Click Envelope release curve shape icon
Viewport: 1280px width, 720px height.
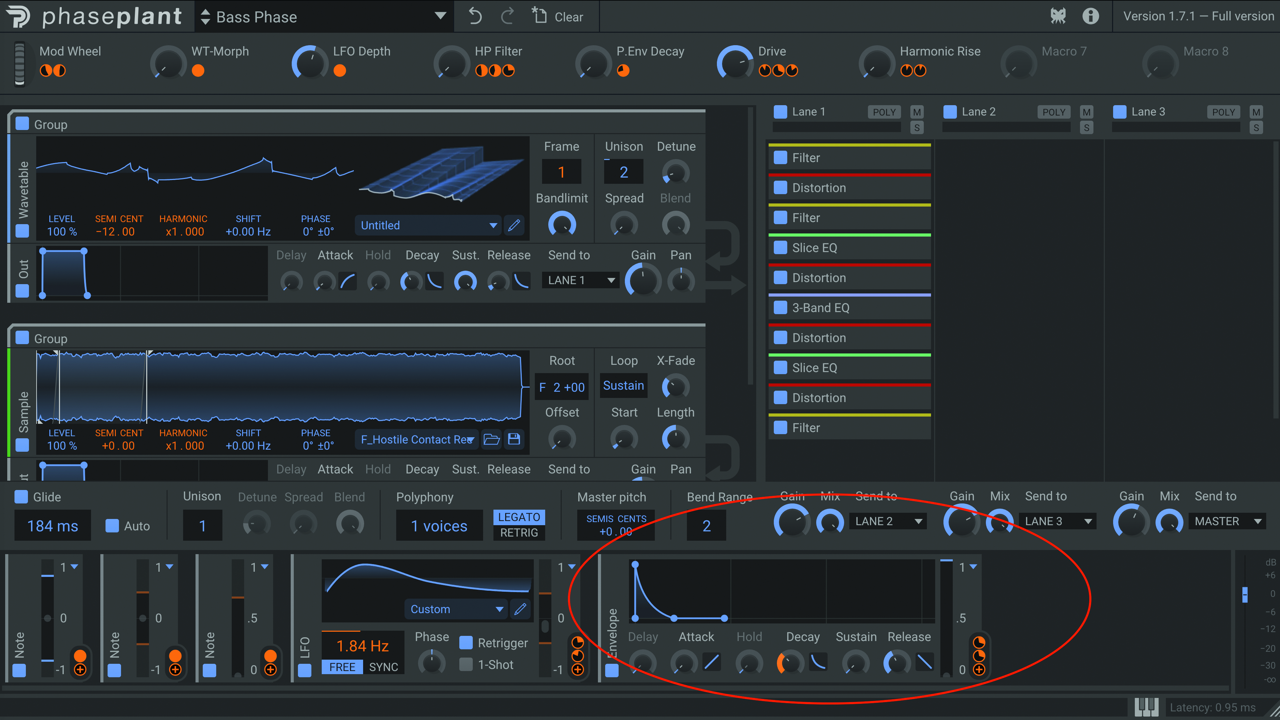924,662
